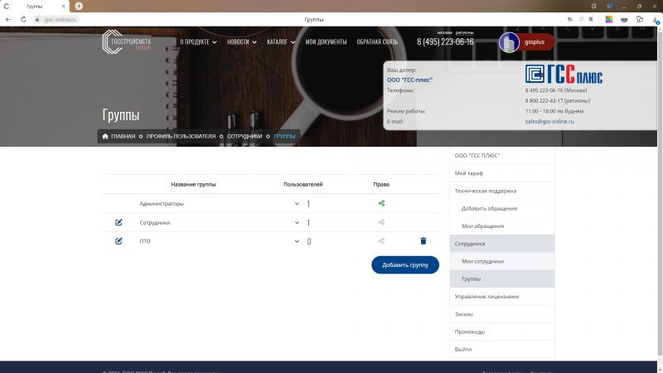Close the Группы browser tab
Image resolution: width=663 pixels, height=373 pixels.
point(64,7)
